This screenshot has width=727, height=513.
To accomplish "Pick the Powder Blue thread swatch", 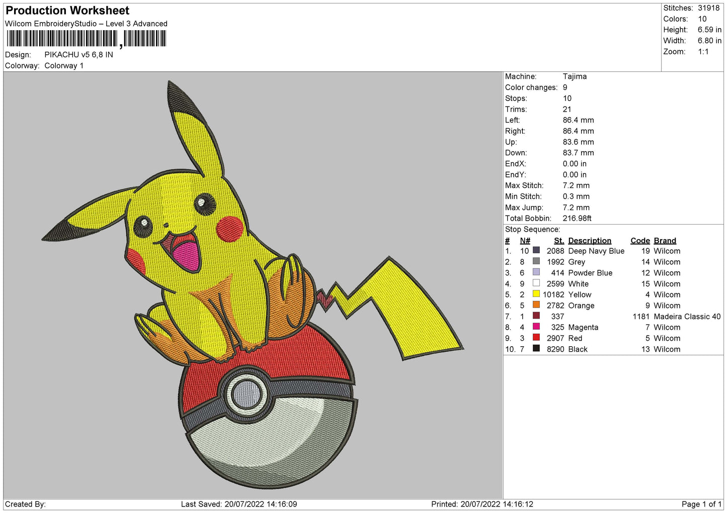I will pos(536,272).
